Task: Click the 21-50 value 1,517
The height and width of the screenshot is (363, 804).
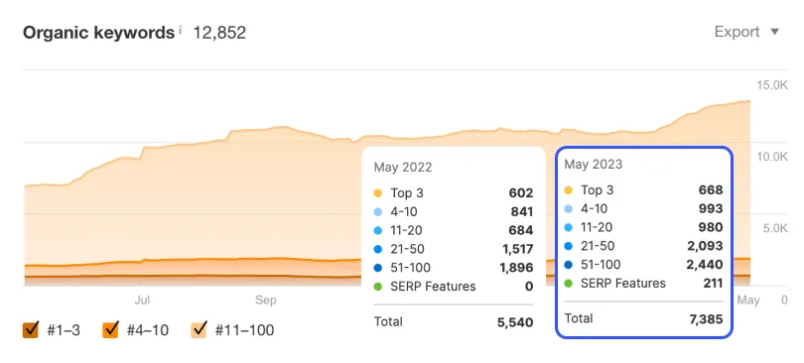Action: 518,249
